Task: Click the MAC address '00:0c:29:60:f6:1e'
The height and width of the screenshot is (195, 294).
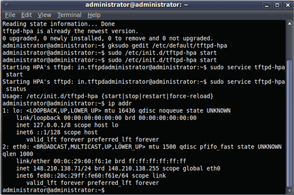Action: [82, 161]
